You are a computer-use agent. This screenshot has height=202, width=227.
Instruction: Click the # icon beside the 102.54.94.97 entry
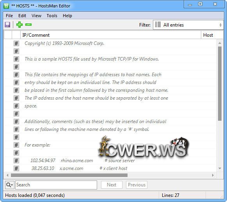point(16,161)
